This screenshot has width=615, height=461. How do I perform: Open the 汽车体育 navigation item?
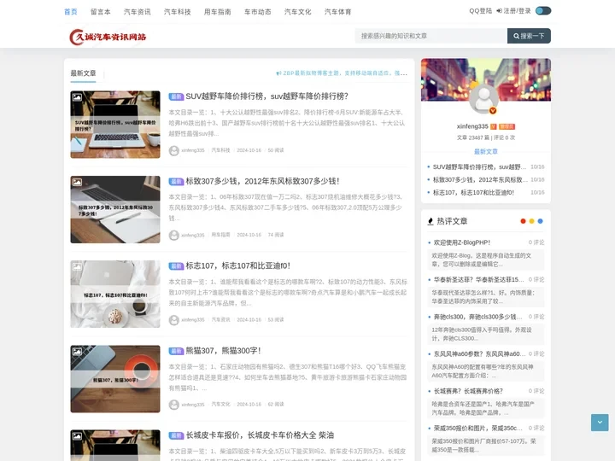tap(337, 12)
